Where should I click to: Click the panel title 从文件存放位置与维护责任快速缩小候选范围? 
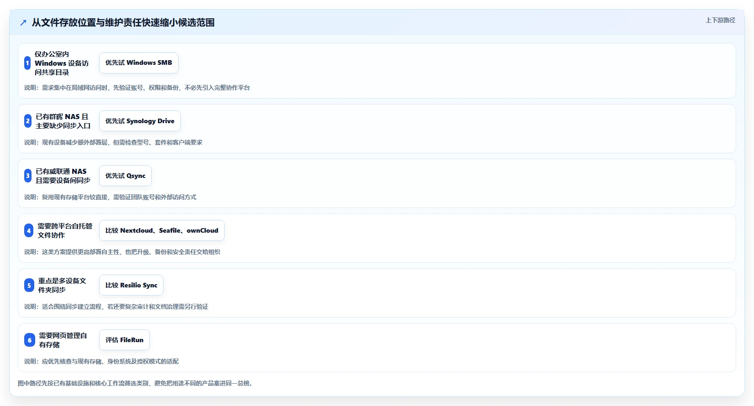click(123, 22)
